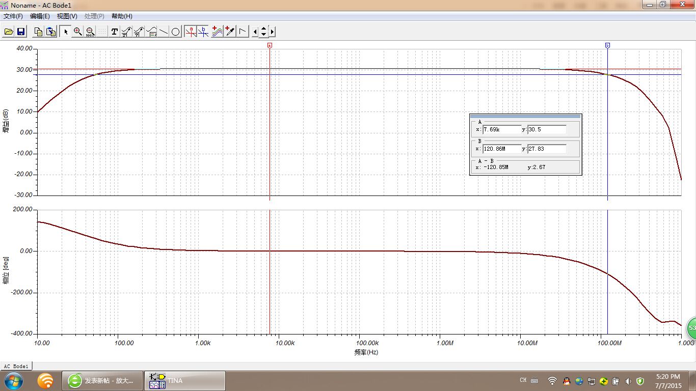This screenshot has height=391, width=696.
Task: Click the A − B y difference 2.67
Action: coord(540,167)
